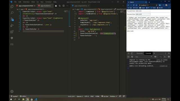Open the Run menu

42,2
